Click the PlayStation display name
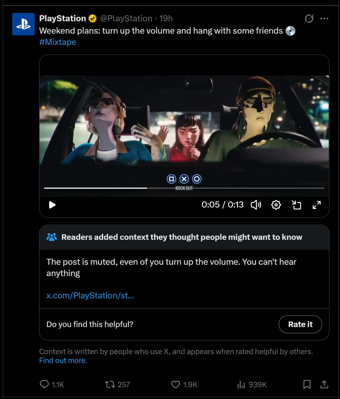This screenshot has height=399, width=340. click(63, 18)
